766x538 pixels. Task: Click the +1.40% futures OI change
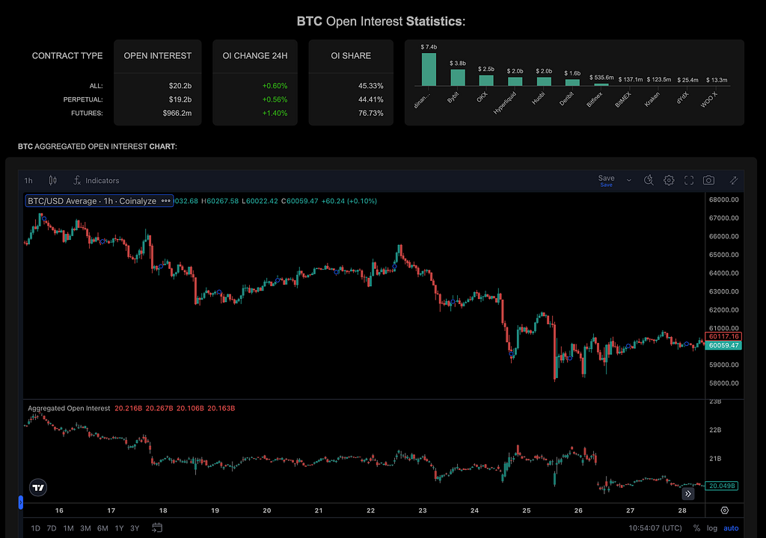coord(275,113)
